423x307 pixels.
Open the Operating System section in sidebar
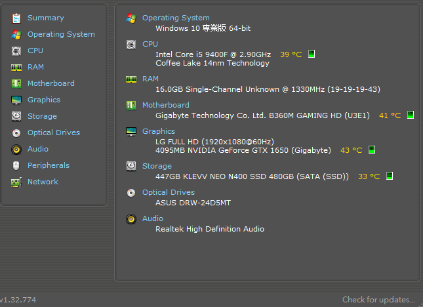tap(61, 34)
